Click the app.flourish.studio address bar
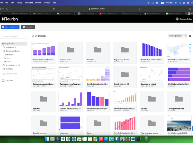 (97, 9)
